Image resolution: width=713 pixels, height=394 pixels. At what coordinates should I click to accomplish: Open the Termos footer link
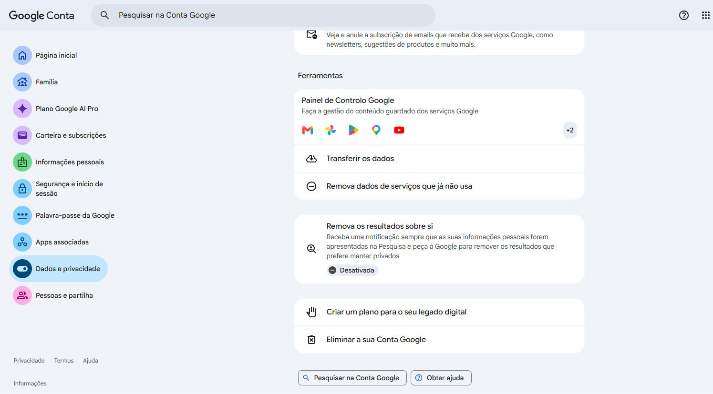tap(64, 361)
